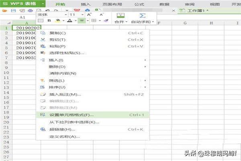This screenshot has width=241, height=161.
Task: Open the borders dropdown arrow
Action: click(100, 21)
